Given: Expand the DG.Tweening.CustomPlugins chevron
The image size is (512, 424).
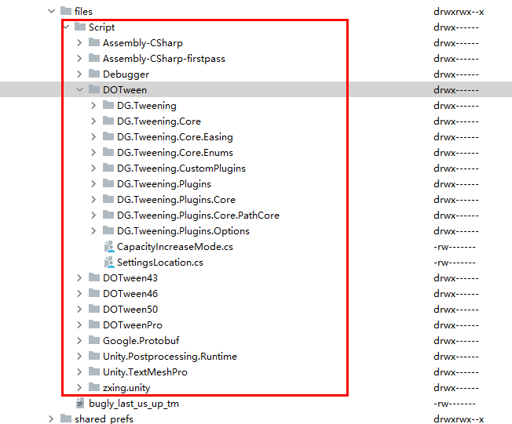Looking at the screenshot, I should coord(93,168).
